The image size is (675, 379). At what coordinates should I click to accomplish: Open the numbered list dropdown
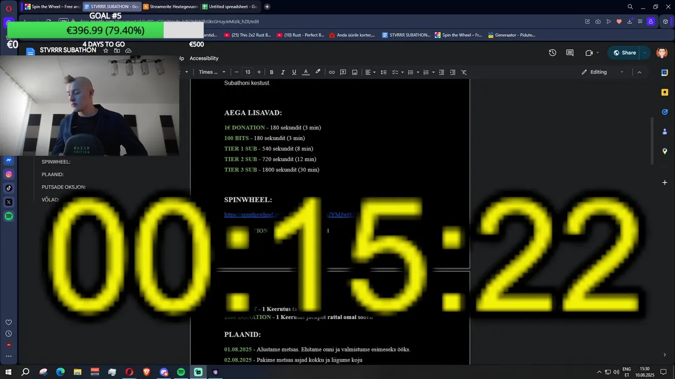pyautogui.click(x=428, y=72)
